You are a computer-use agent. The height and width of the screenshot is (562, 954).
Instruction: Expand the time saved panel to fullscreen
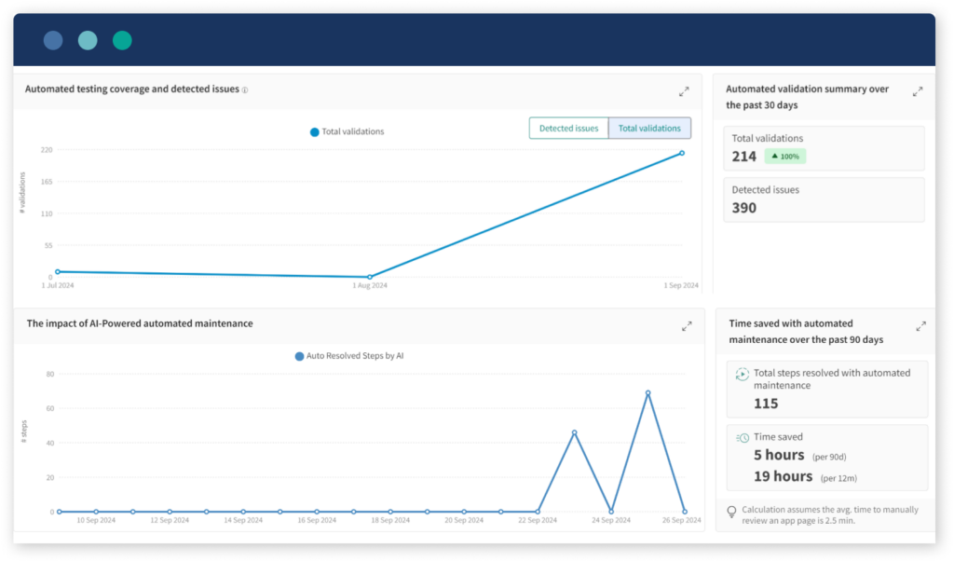click(x=920, y=326)
